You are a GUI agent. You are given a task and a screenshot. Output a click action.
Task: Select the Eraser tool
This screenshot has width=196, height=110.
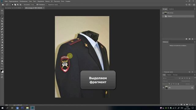pos(2,40)
